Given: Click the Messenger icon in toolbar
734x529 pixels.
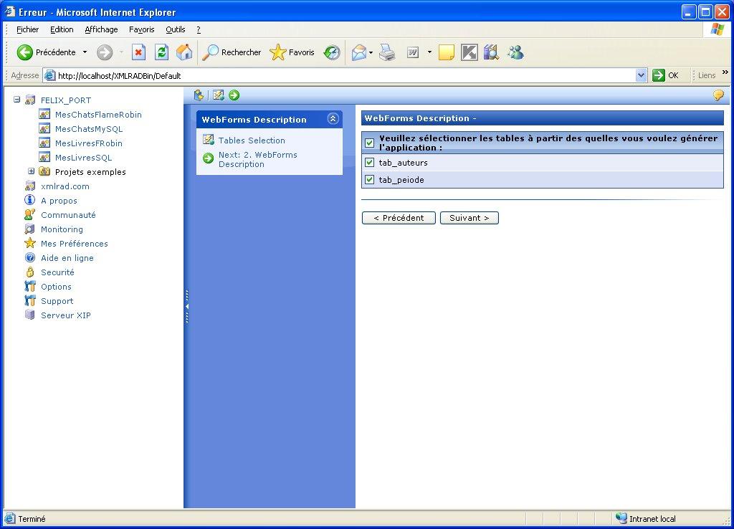Looking at the screenshot, I should (x=515, y=52).
